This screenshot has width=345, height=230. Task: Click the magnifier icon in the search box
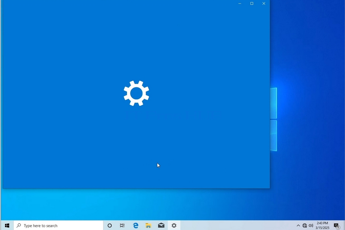(19, 225)
